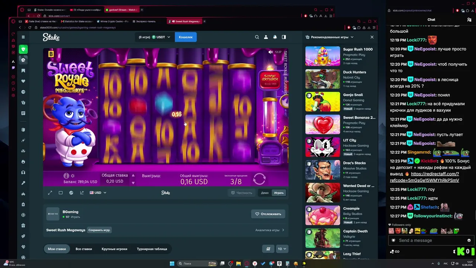Open redirectaff.com link in chat

[x=425, y=177]
